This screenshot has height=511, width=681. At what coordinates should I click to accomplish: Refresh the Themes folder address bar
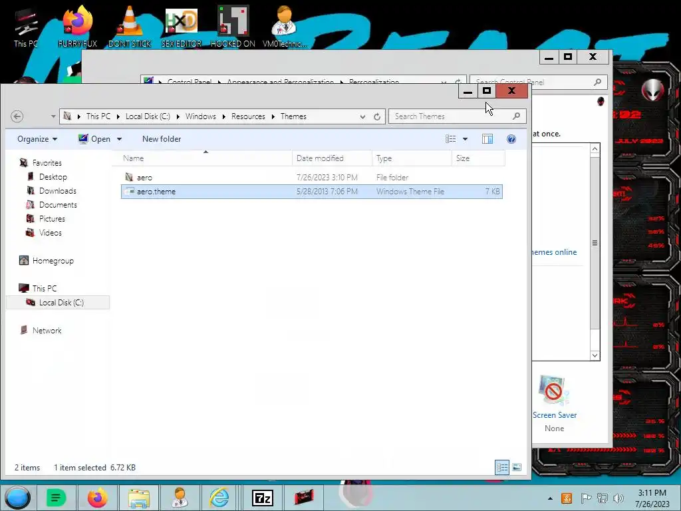click(377, 116)
